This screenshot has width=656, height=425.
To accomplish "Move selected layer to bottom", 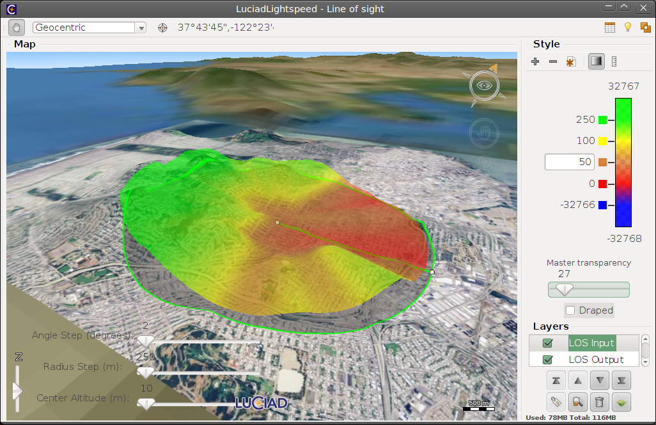I will (621, 381).
